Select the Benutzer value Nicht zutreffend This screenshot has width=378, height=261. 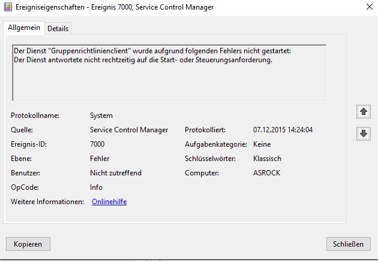(x=116, y=173)
